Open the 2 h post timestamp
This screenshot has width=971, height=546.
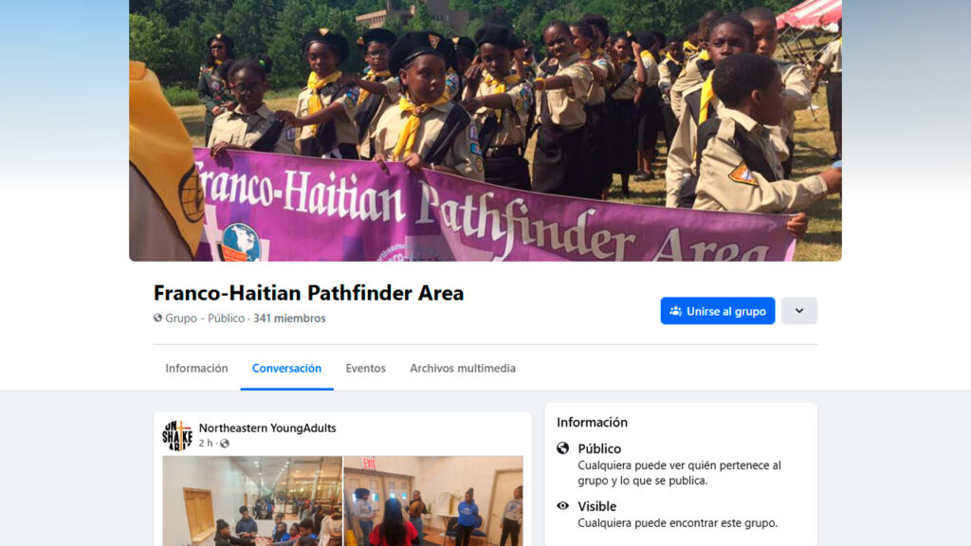coord(206,444)
